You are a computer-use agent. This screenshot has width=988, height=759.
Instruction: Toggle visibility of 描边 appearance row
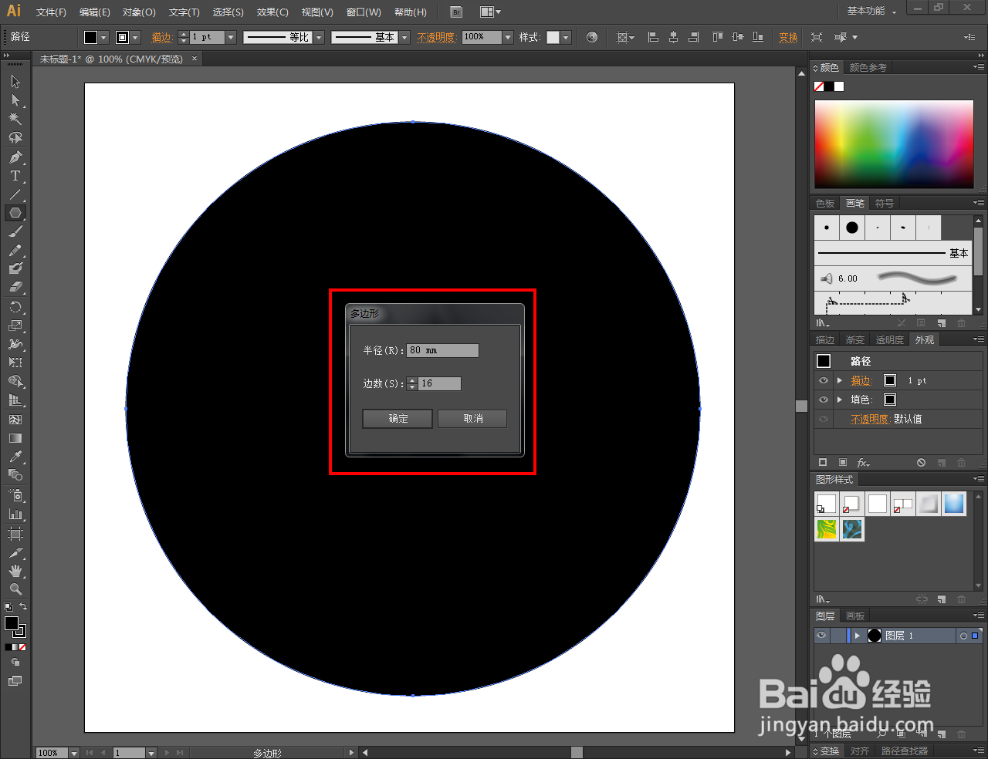(823, 380)
